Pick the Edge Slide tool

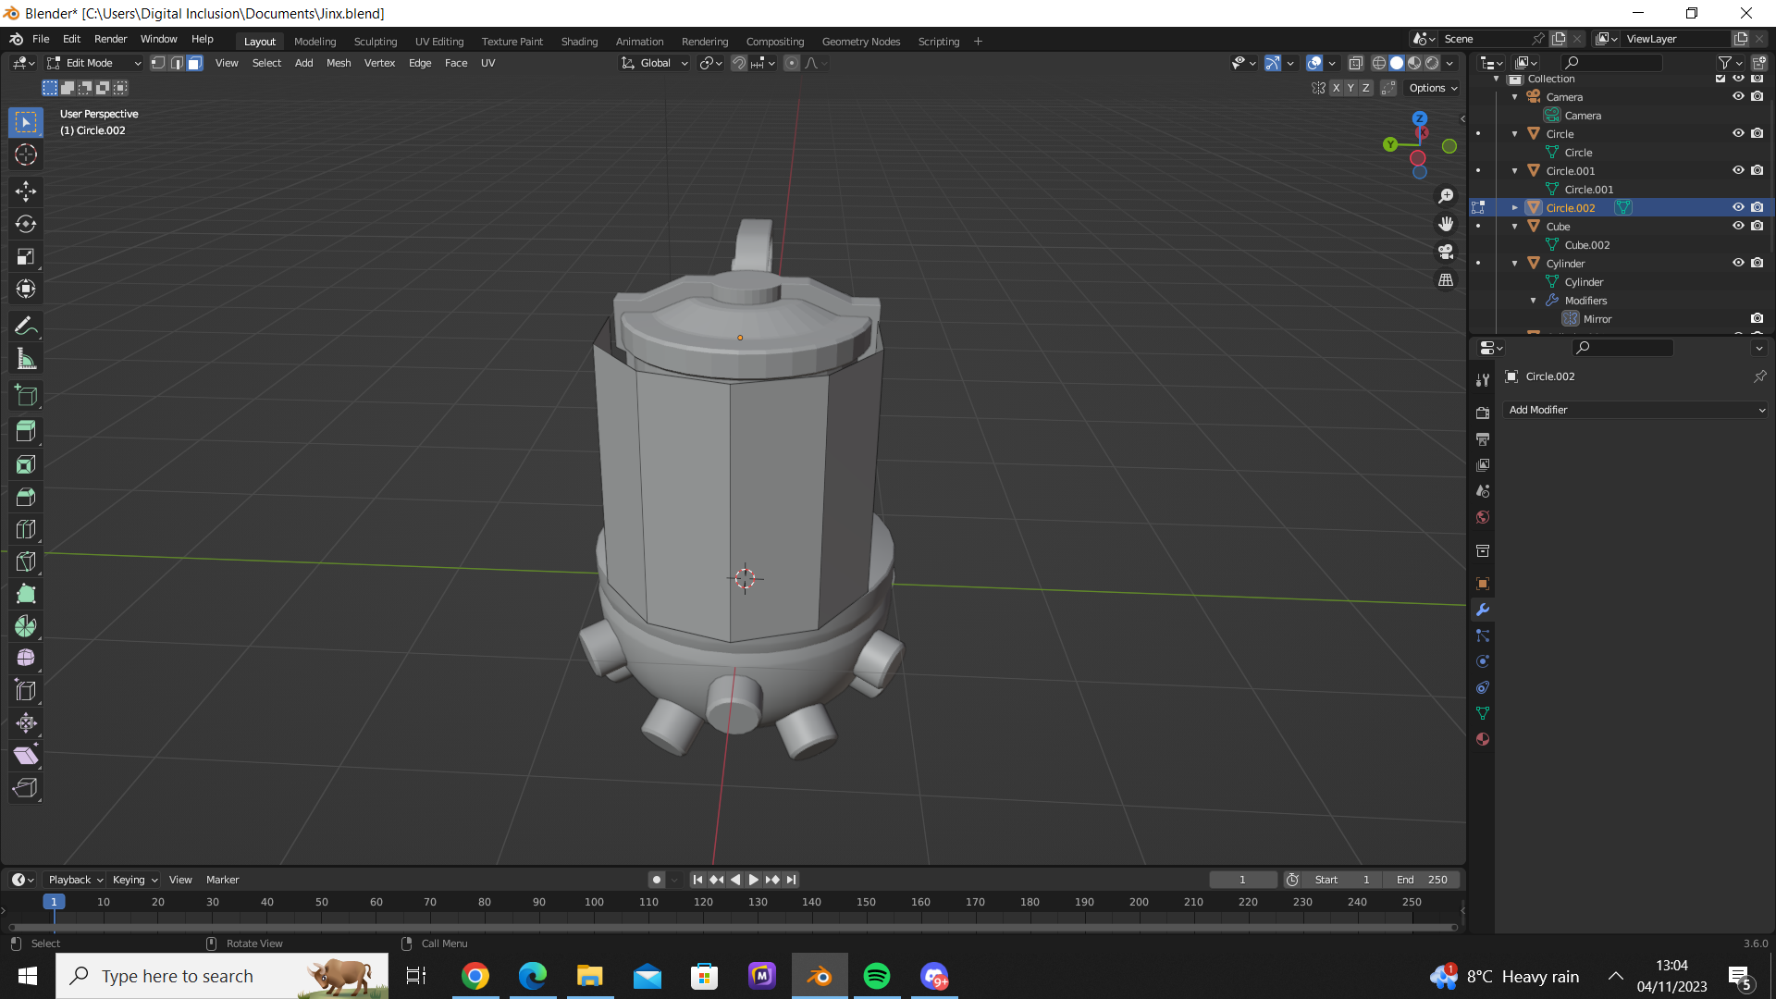pyautogui.click(x=26, y=691)
